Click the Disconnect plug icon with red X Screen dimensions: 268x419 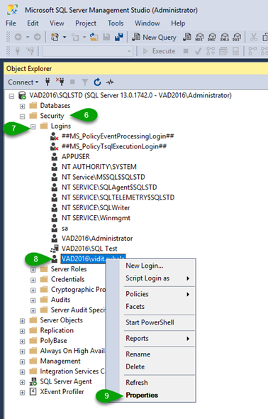pos(60,82)
